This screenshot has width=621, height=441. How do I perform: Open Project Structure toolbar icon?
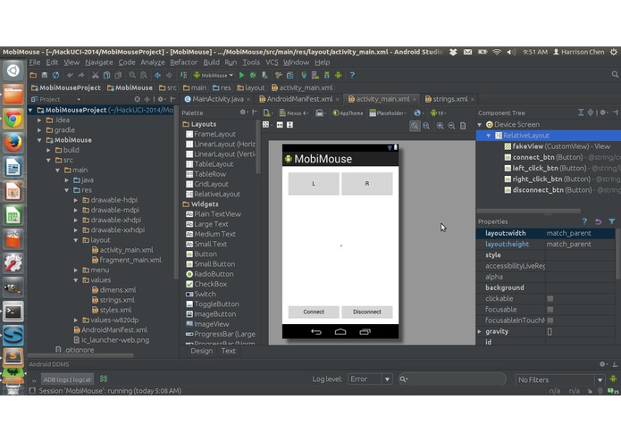[x=290, y=75]
